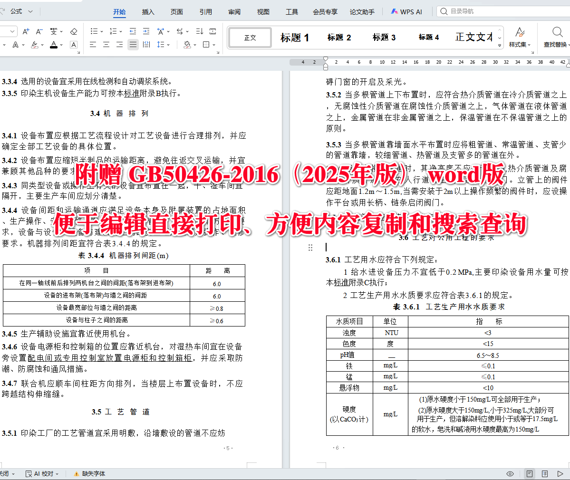Open the 样式集 style set menu
Screen dimensions: 570x480
tap(520, 38)
